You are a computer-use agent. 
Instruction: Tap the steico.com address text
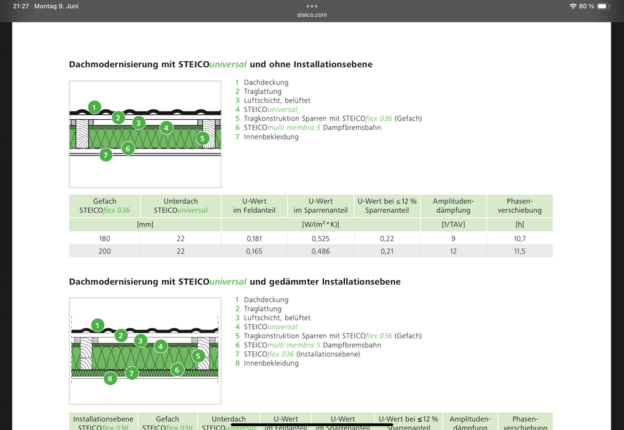click(311, 15)
